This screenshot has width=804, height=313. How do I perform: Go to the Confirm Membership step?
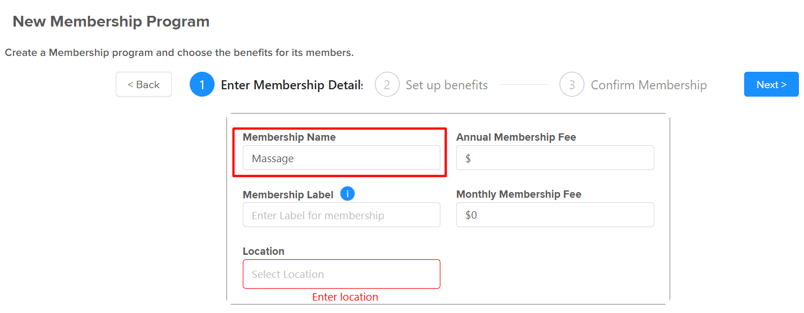point(649,85)
